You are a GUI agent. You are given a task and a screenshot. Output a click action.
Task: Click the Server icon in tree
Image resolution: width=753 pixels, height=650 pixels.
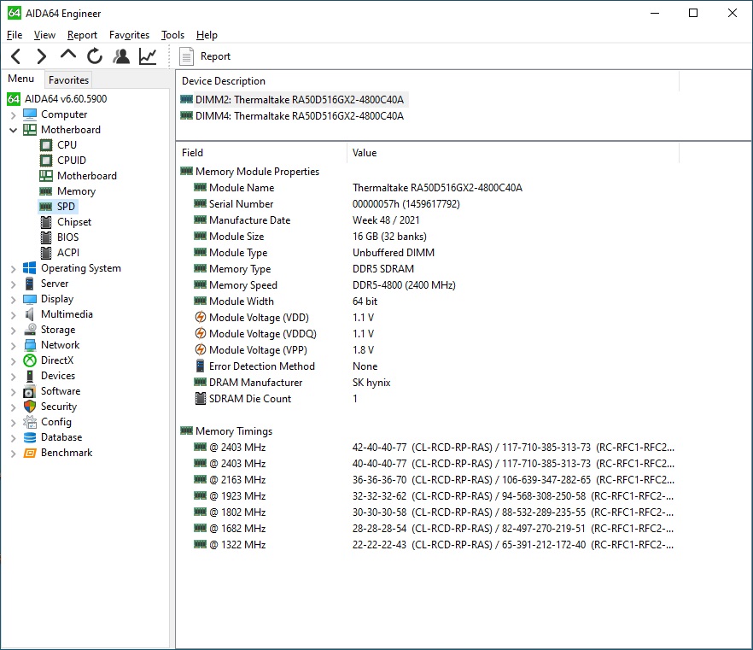point(30,284)
